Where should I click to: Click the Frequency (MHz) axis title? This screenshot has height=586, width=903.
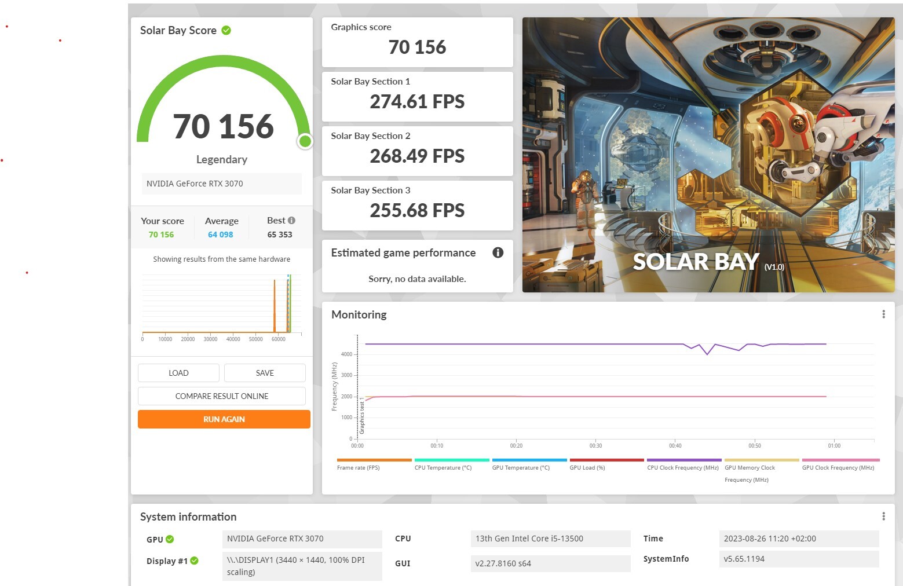click(x=334, y=387)
